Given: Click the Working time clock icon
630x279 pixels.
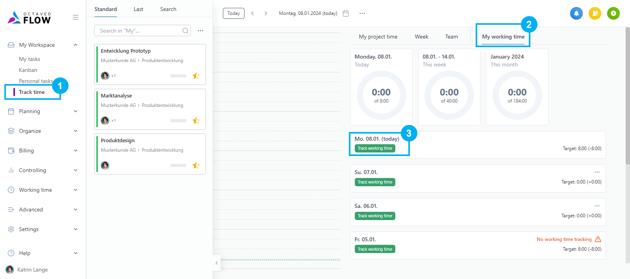Looking at the screenshot, I should (11, 190).
